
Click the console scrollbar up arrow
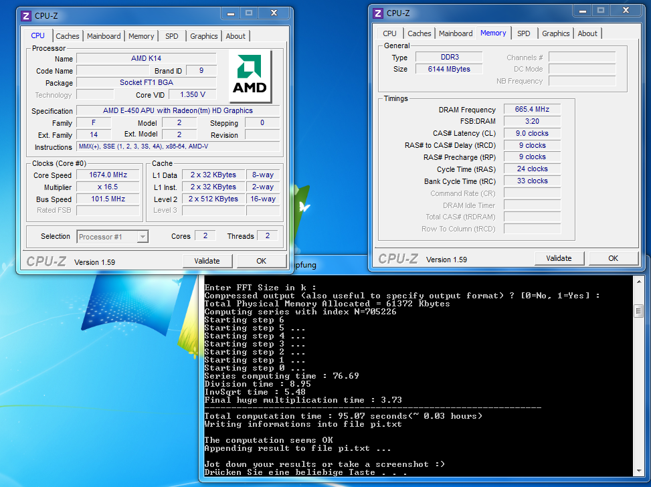(639, 282)
